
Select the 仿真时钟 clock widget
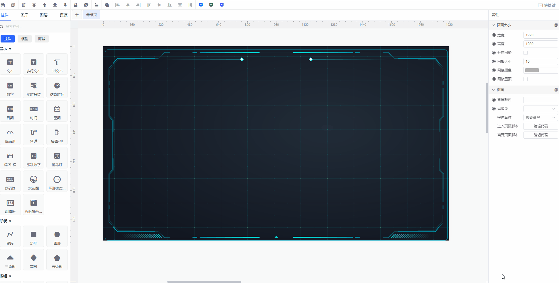point(57,88)
